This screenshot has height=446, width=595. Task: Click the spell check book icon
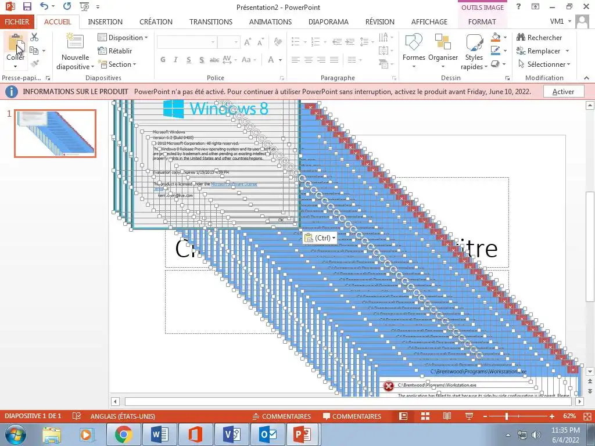click(76, 416)
